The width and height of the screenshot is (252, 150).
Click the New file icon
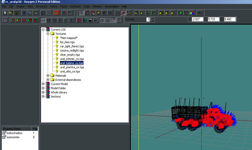coord(5,13)
